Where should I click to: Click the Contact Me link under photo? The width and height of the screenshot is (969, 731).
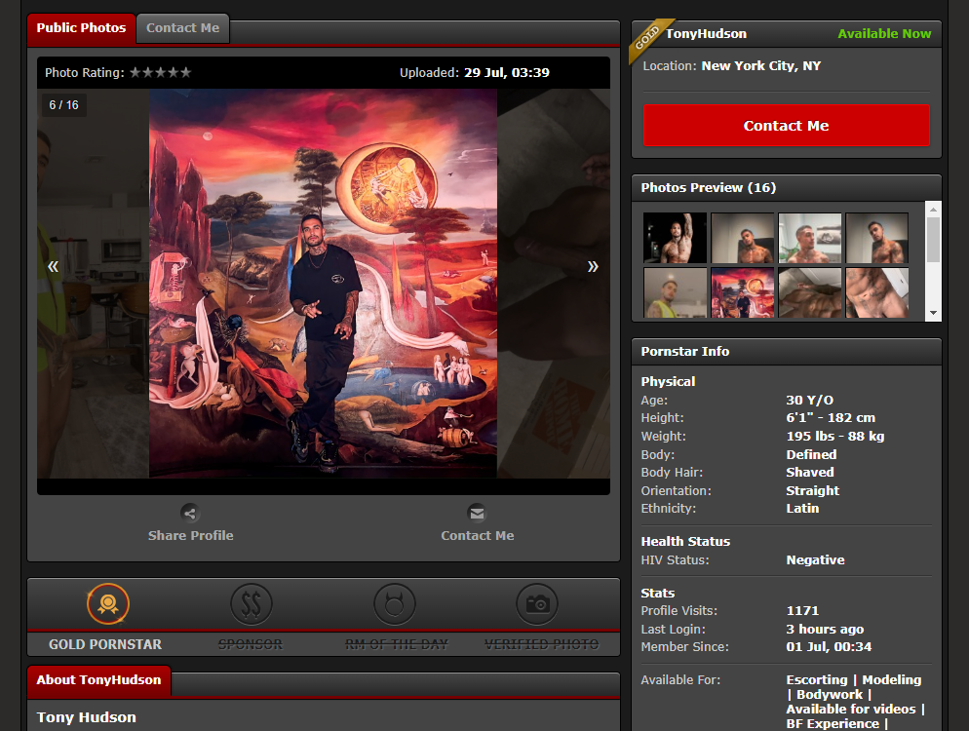pos(477,536)
